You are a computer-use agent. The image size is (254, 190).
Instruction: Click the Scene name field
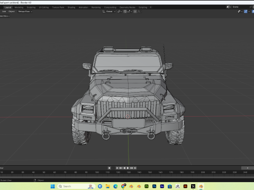click(240, 7)
